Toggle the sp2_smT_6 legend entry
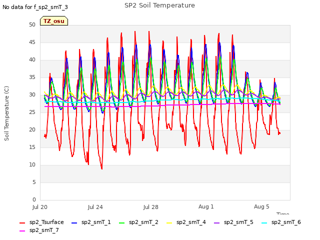 click(281, 222)
